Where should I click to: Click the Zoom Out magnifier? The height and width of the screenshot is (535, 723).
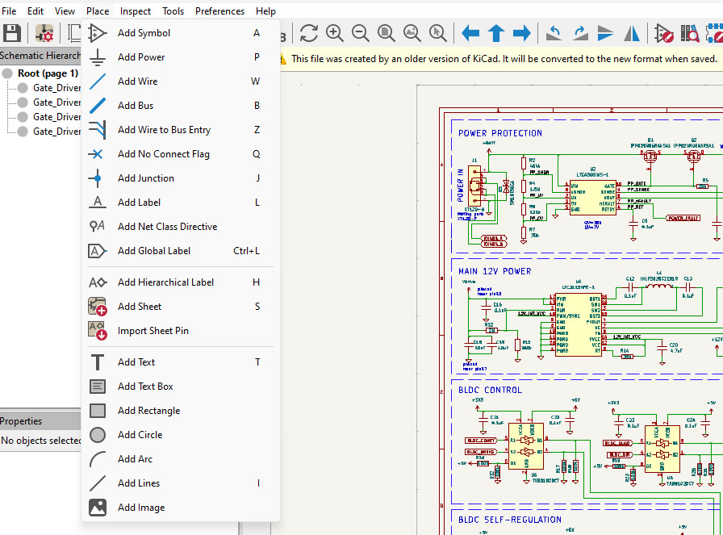(x=360, y=33)
